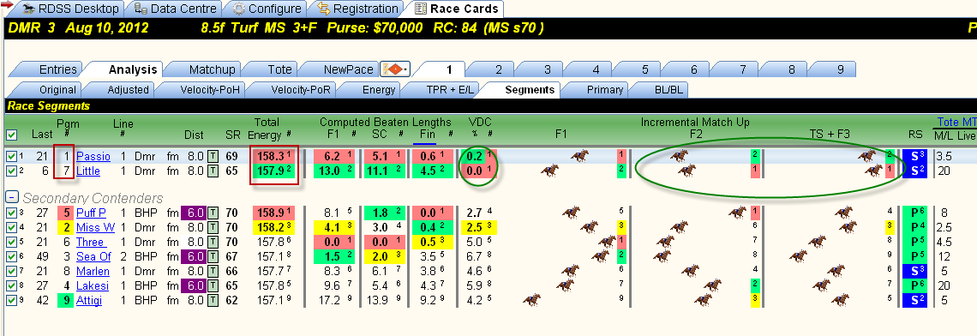Click the S3 run style badge for Passio
The height and width of the screenshot is (336, 977).
(x=915, y=157)
